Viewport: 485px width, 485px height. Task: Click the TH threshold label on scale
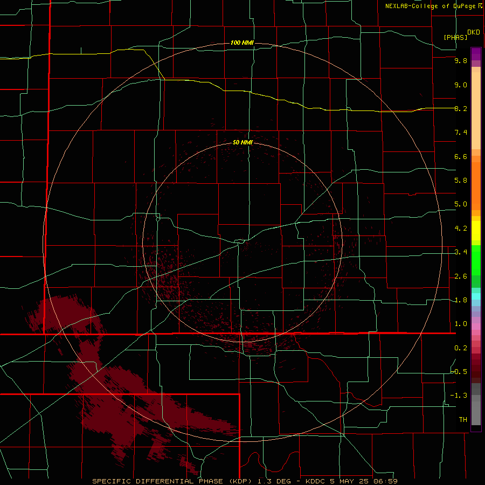(x=463, y=420)
